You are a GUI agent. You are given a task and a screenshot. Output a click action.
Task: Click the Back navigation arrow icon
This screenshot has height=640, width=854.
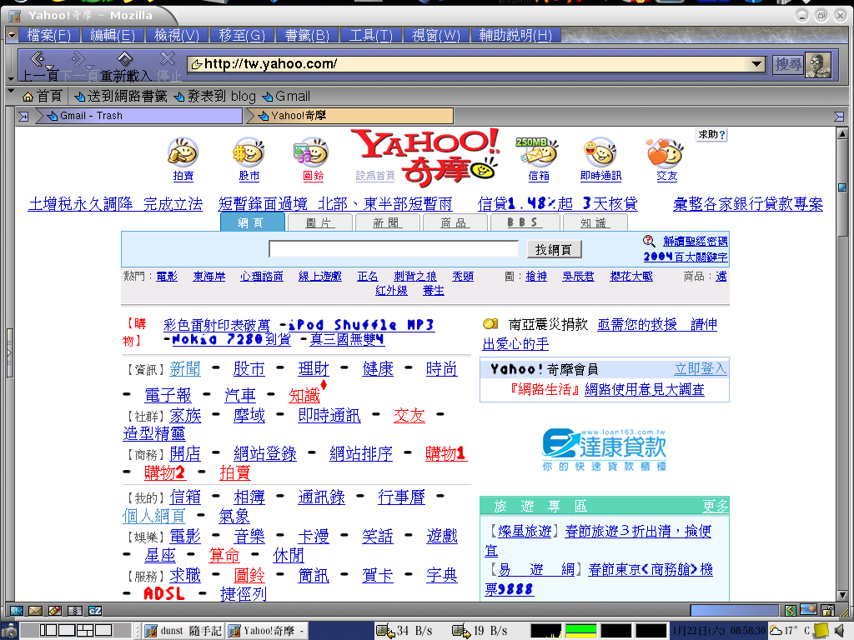[x=37, y=59]
